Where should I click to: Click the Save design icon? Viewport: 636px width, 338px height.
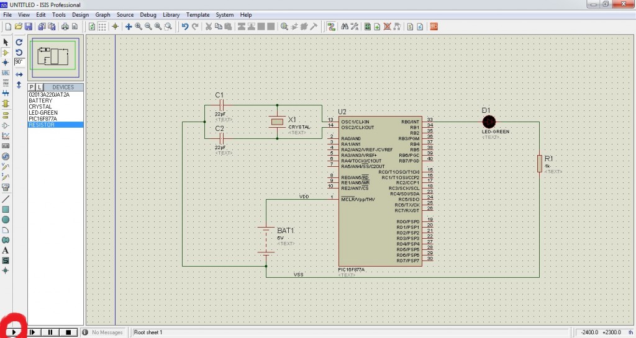click(29, 27)
